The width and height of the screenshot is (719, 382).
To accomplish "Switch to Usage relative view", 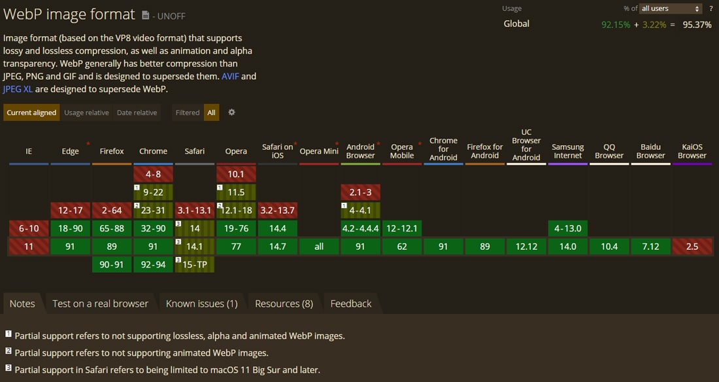I will click(x=86, y=113).
